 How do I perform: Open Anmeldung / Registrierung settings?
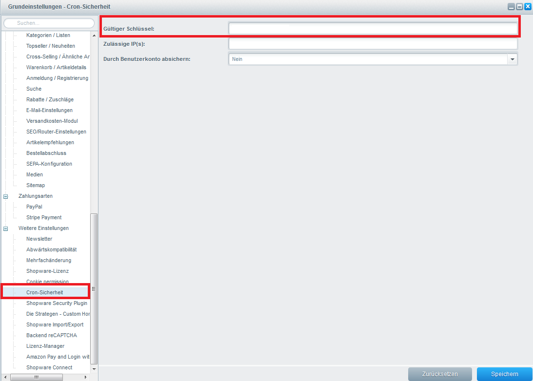click(x=57, y=78)
